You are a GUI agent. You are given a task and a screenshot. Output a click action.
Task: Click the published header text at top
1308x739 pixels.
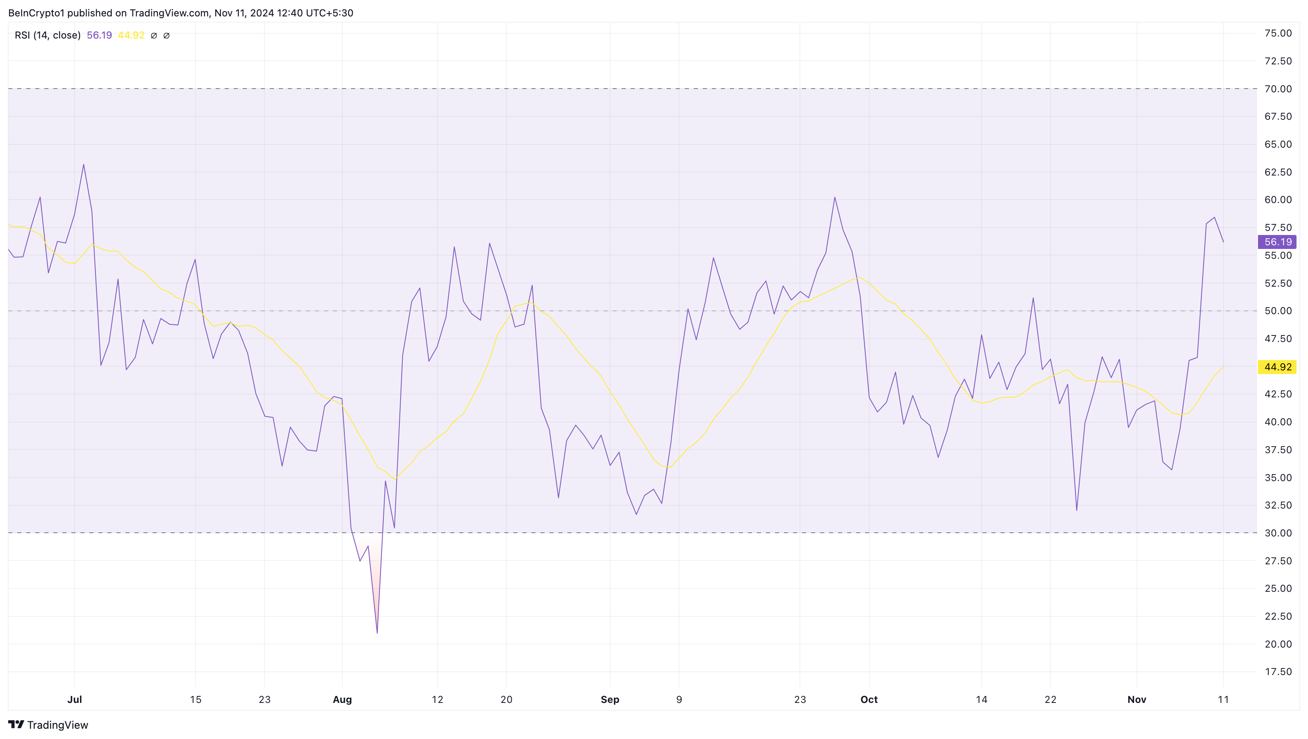181,13
